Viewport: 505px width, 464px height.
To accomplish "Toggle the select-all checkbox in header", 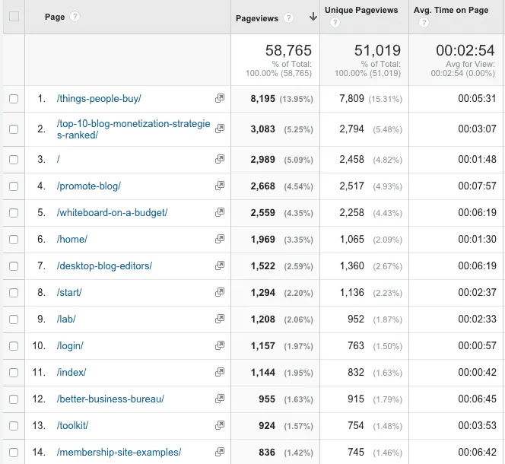I will coord(14,17).
